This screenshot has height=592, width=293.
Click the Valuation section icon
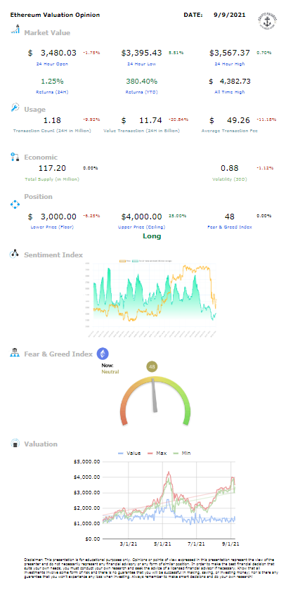coord(15,443)
